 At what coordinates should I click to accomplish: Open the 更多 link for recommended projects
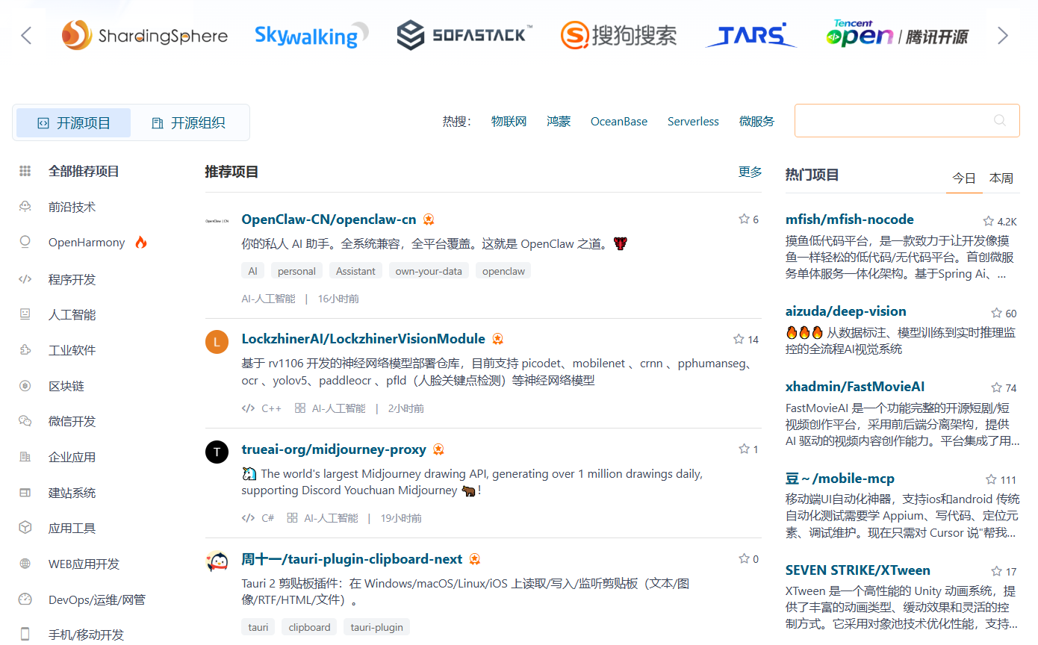tap(749, 171)
